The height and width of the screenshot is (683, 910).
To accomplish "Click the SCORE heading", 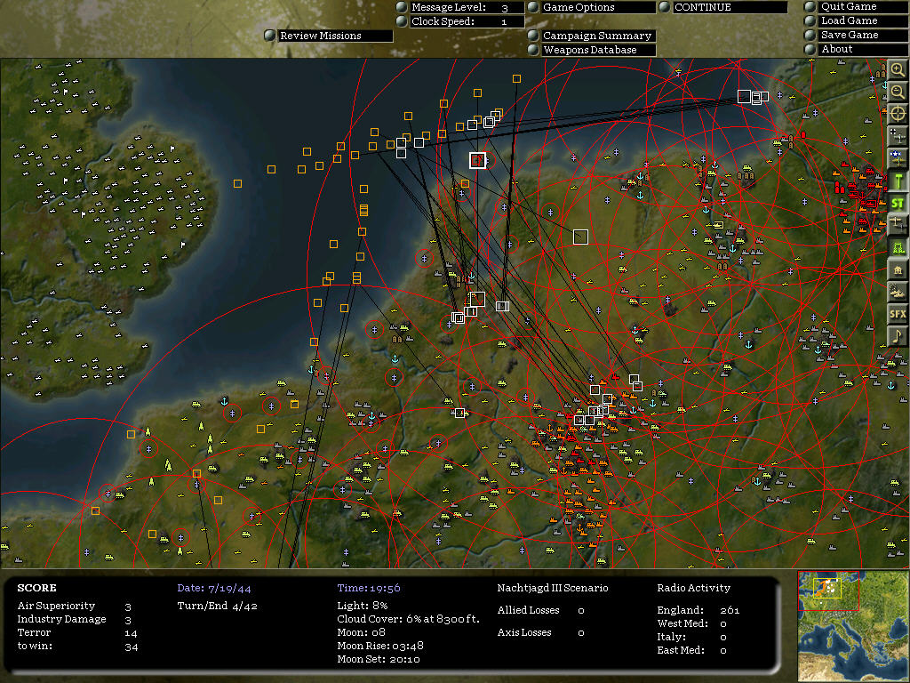I will click(x=36, y=588).
